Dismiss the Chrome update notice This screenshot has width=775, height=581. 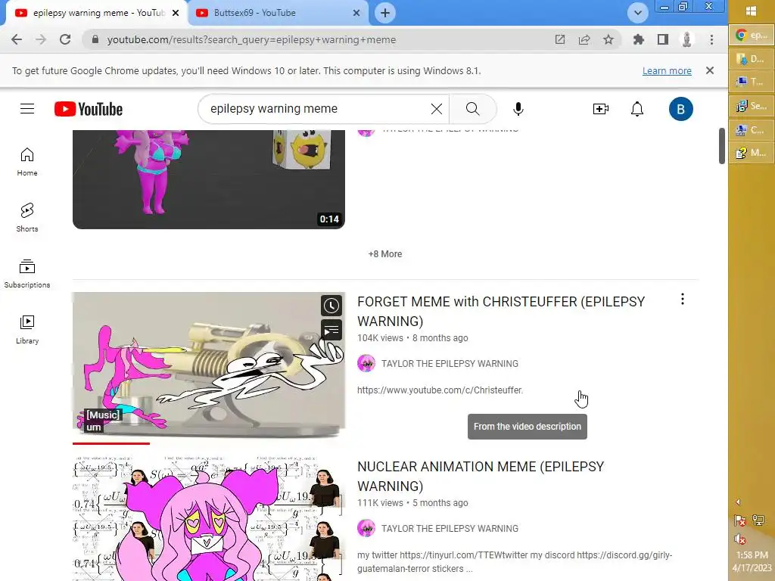click(710, 70)
